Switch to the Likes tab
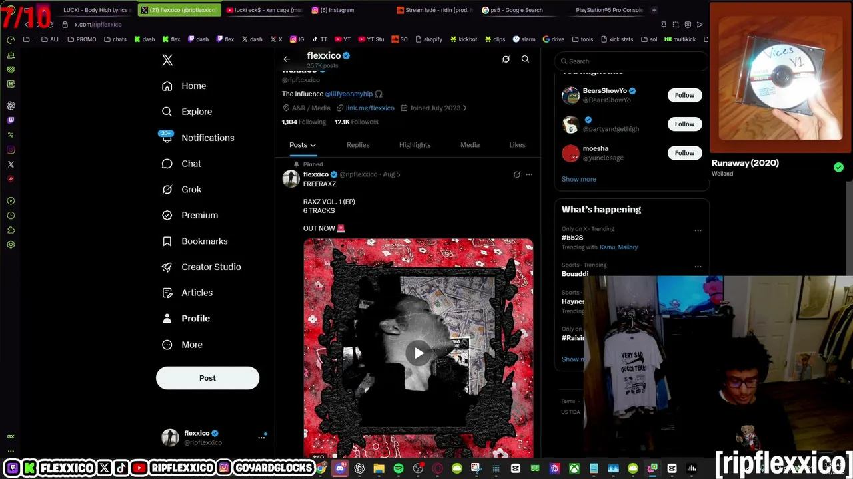853x479 pixels. pyautogui.click(x=517, y=145)
